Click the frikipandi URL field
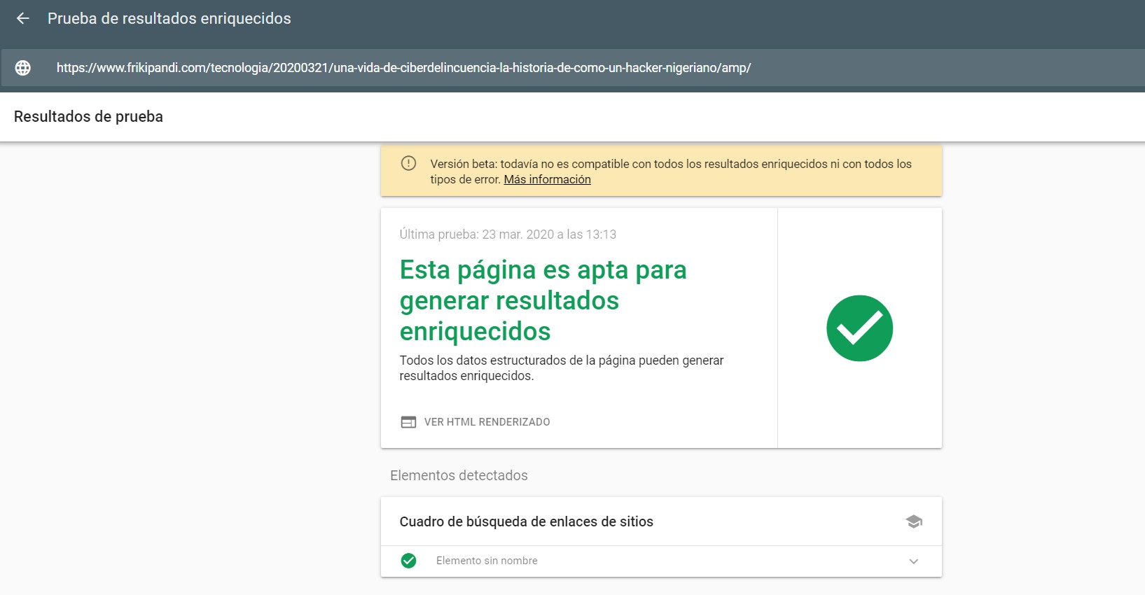The image size is (1145, 595). coord(403,68)
